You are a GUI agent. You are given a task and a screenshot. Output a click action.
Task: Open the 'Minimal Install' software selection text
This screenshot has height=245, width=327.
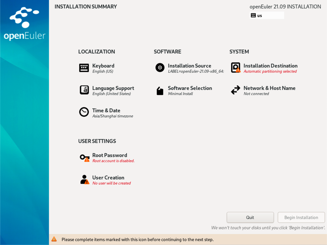point(180,94)
